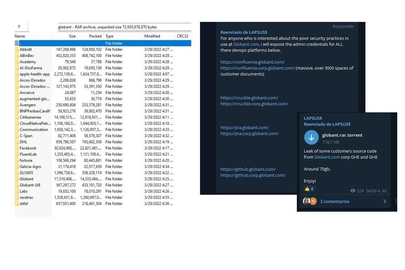This screenshot has height=270, width=405.
Task: Sort by the Size column header
Action: 72,36
